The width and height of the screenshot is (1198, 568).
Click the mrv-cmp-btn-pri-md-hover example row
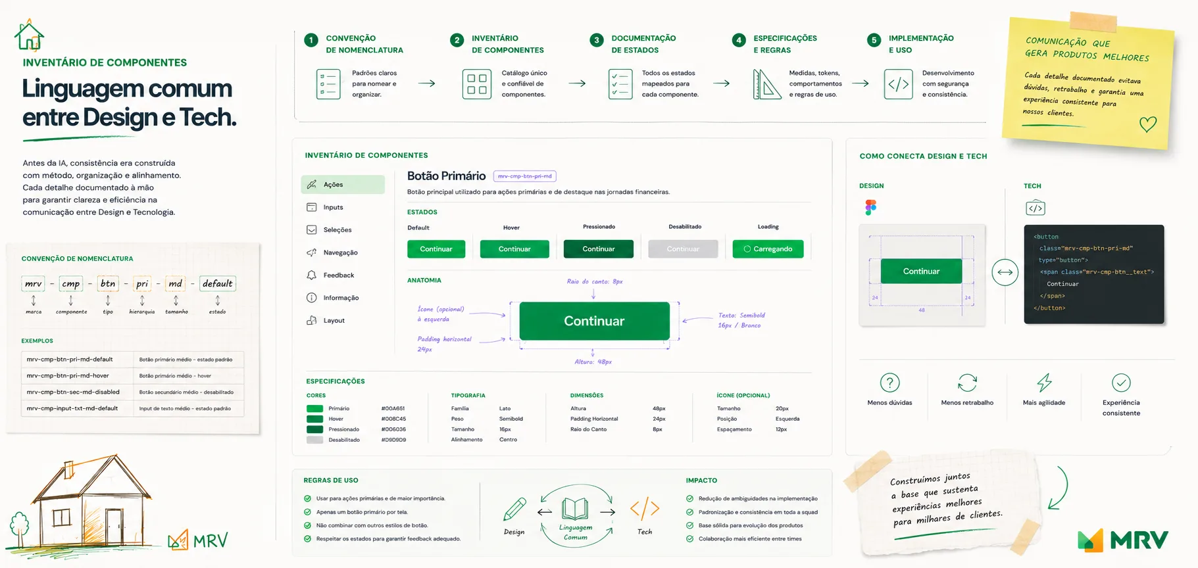134,376
